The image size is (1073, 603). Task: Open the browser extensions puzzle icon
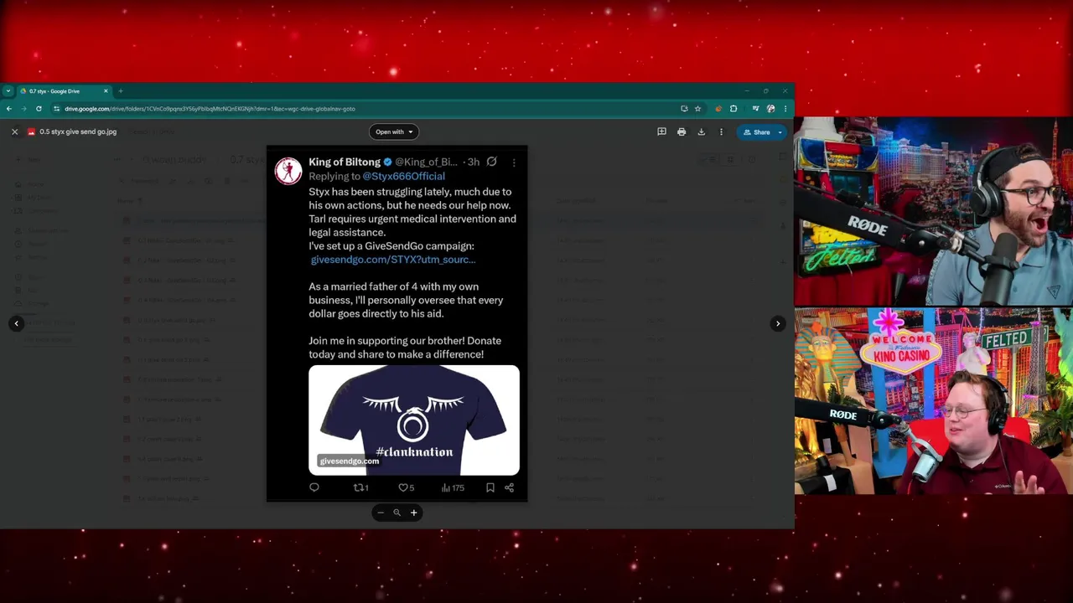pyautogui.click(x=733, y=108)
